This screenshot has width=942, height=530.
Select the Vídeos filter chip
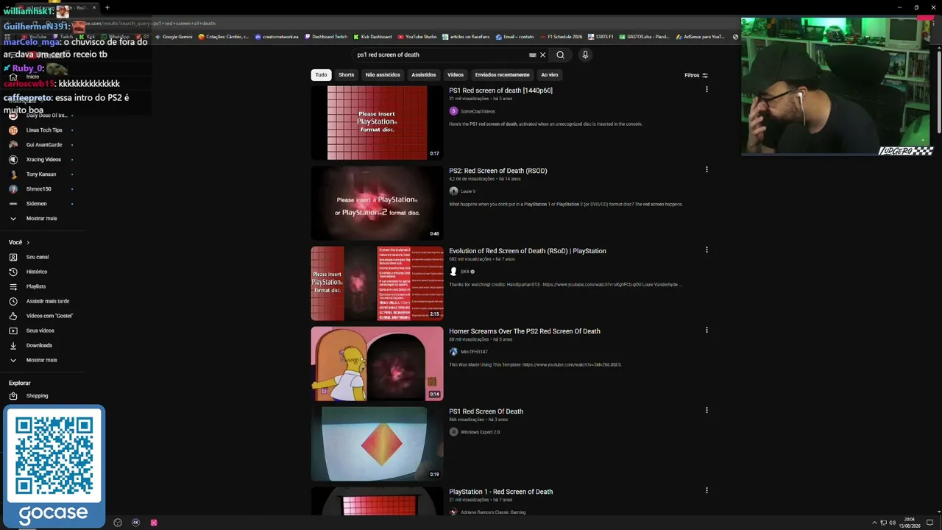click(456, 74)
